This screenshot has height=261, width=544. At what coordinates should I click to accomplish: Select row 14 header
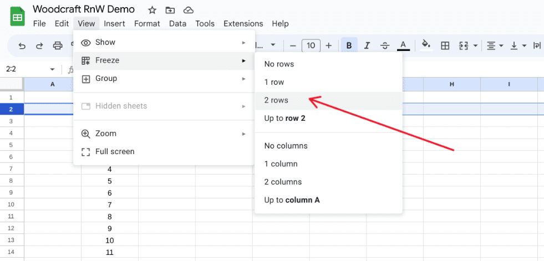coord(11,252)
